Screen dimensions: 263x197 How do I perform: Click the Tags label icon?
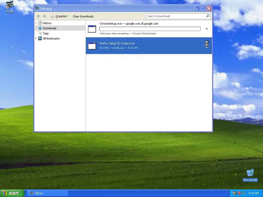(40, 33)
